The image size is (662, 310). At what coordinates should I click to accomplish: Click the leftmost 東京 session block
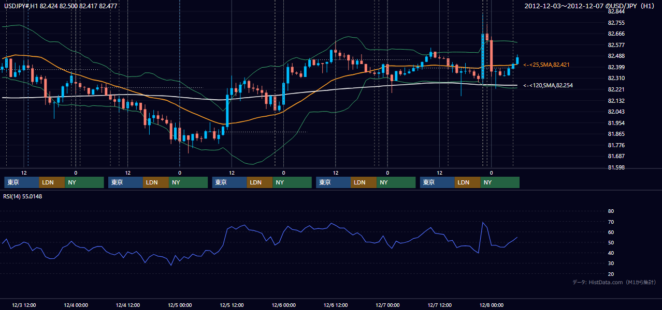tap(22, 182)
